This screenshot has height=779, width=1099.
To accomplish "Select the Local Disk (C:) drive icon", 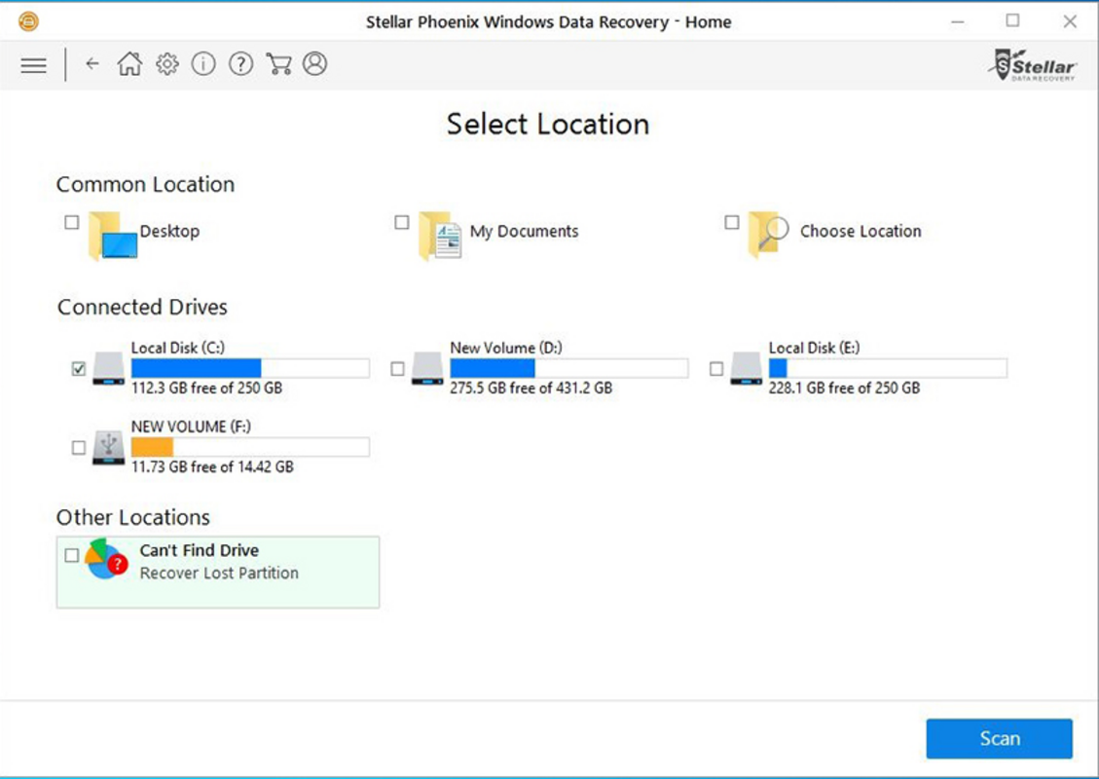I will [x=109, y=368].
